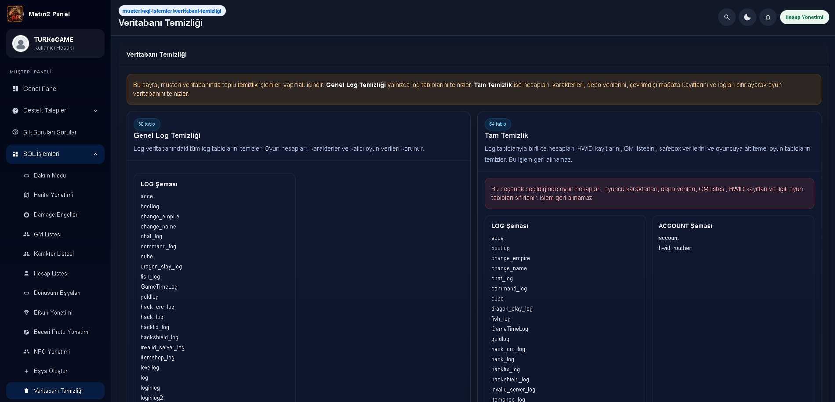Go to the NPC Yönetimi page
The image size is (835, 402).
[x=55, y=352]
